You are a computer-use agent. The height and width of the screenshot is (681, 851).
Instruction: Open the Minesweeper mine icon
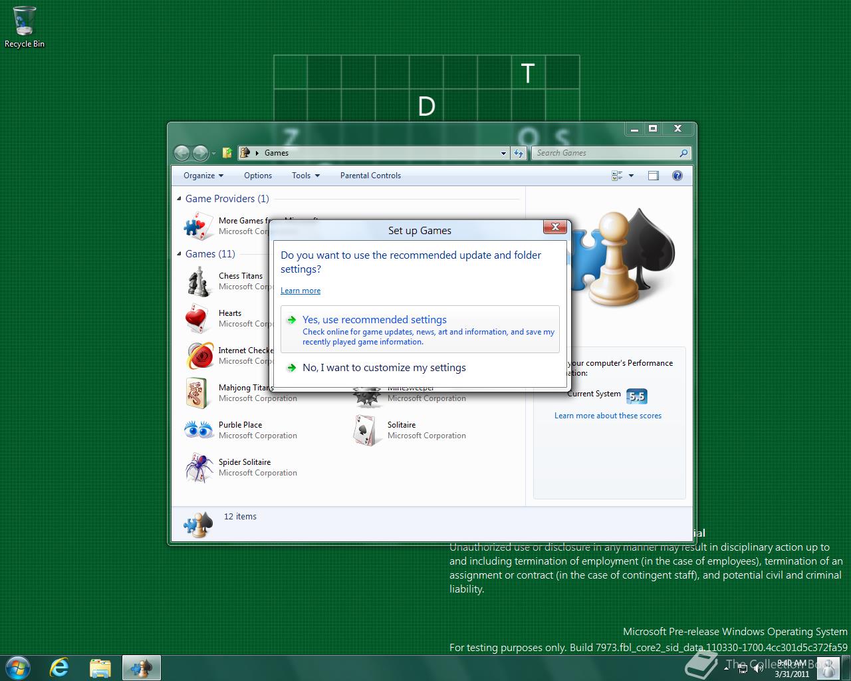367,398
